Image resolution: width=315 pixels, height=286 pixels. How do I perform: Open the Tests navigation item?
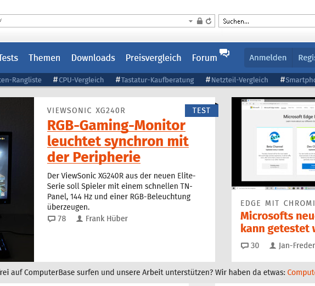(9, 58)
